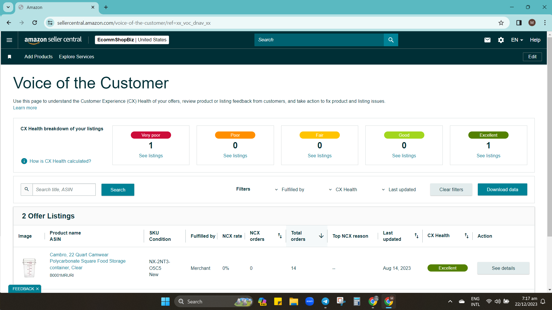
Task: Click Clear filters button
Action: point(451,189)
